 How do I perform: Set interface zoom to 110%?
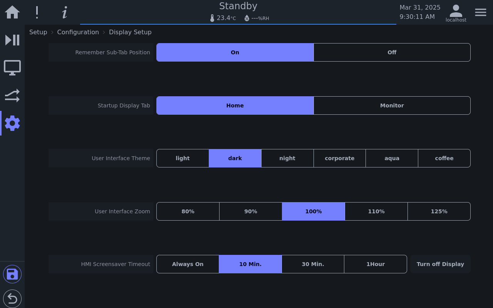(x=376, y=211)
